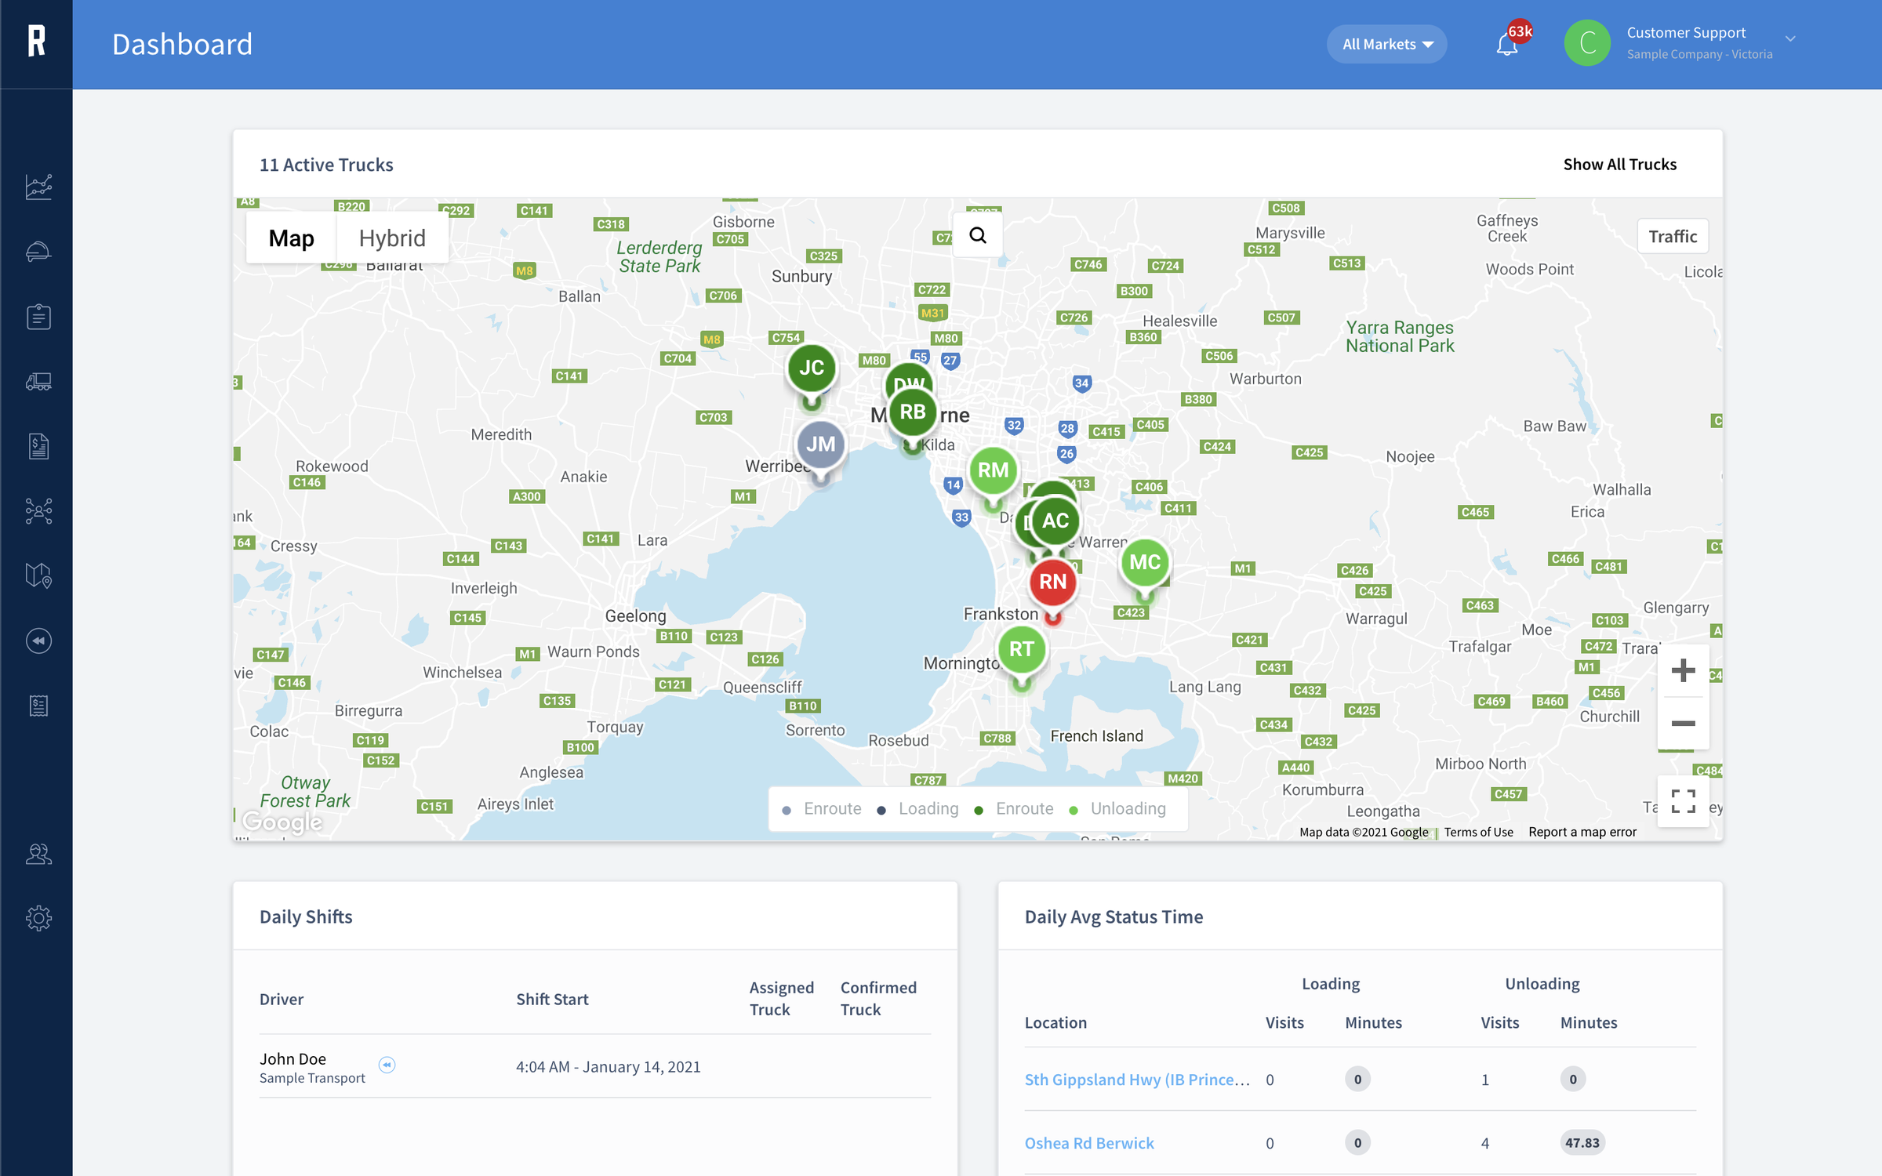Click the 47.83 minutes badge
The height and width of the screenshot is (1176, 1882).
click(1582, 1143)
